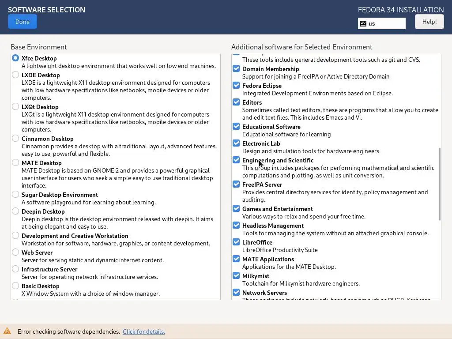
Task: Uncheck the Fedora Eclipse checkbox
Action: 236,85
